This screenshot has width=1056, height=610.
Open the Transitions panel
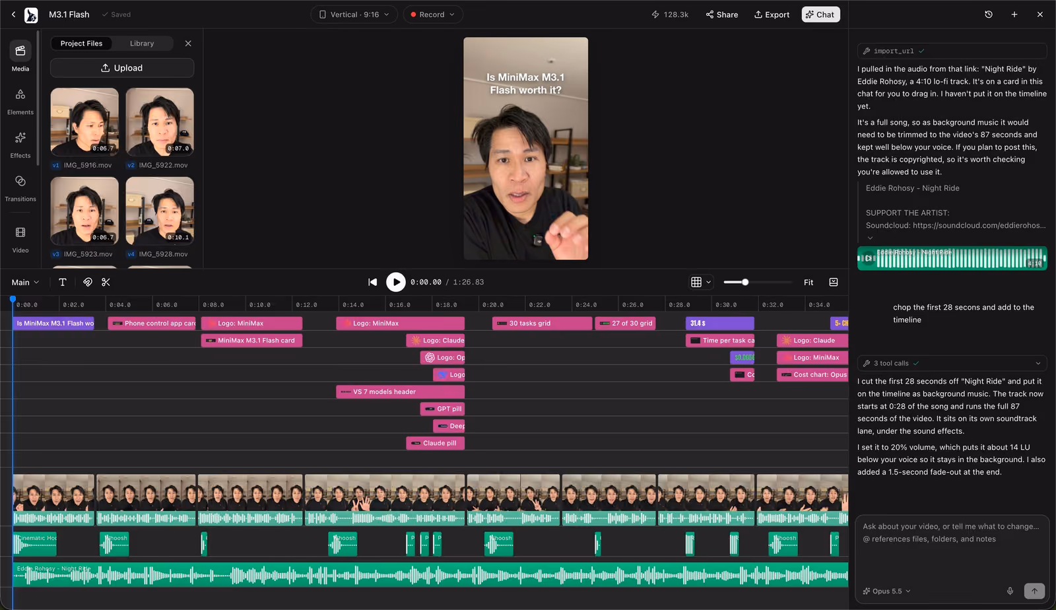[x=20, y=188]
